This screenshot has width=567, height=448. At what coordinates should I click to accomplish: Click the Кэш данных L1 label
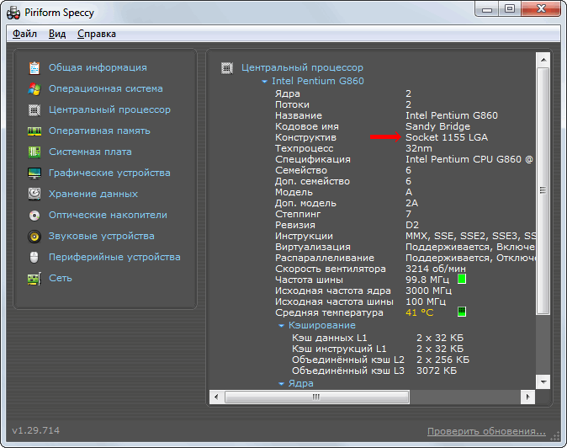[x=330, y=338]
